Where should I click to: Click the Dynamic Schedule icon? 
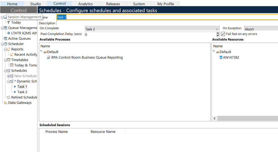coord(12,81)
